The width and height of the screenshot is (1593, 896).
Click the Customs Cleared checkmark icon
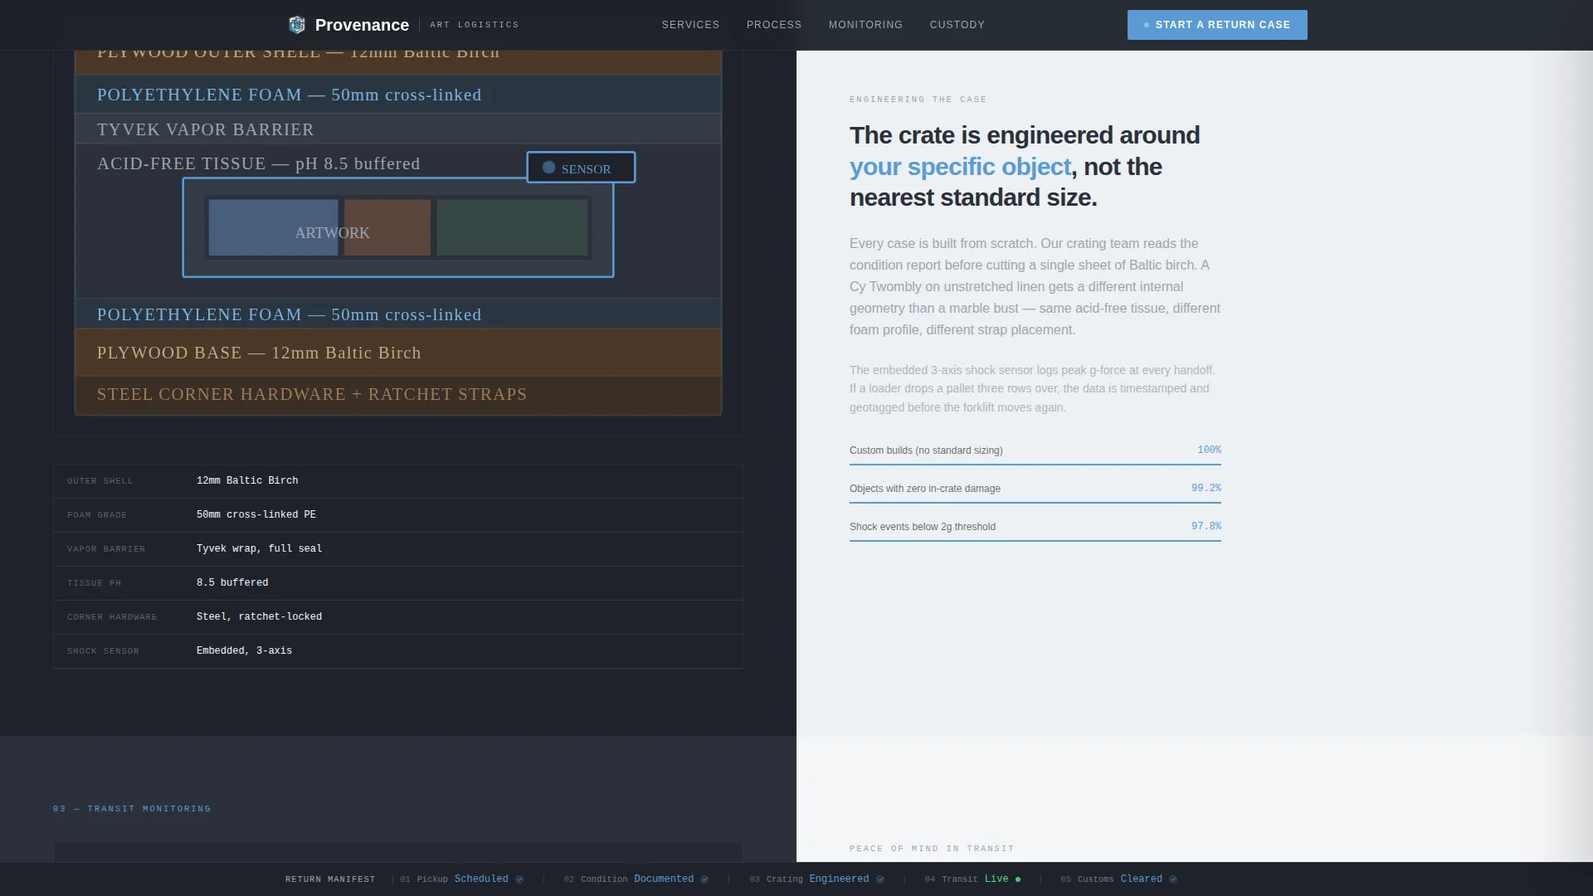tap(1173, 879)
